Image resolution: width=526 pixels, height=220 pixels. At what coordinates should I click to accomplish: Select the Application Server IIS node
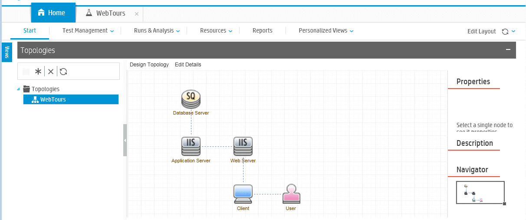point(191,147)
